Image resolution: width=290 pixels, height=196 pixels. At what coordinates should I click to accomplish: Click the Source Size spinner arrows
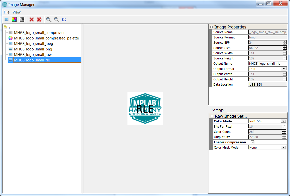(x=284, y=48)
